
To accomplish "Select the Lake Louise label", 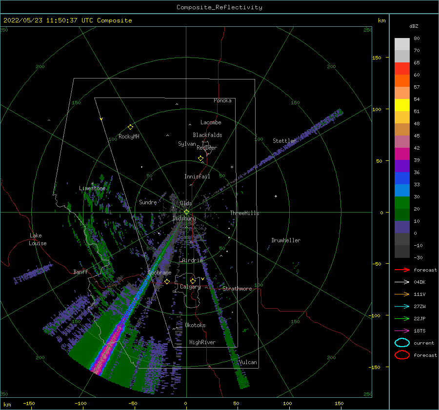I will click(38, 239).
